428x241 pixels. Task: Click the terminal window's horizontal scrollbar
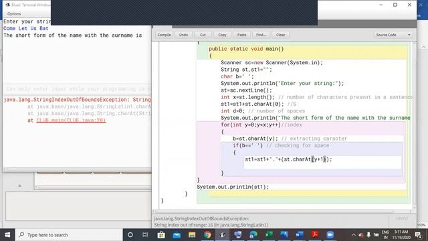click(x=78, y=169)
